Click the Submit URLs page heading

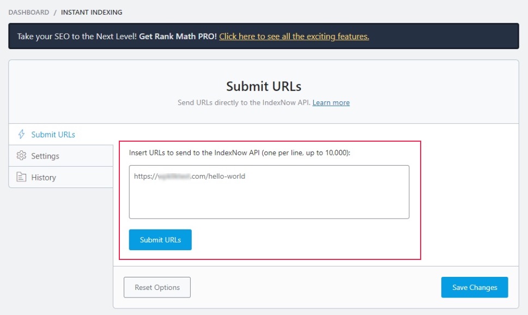(x=263, y=86)
